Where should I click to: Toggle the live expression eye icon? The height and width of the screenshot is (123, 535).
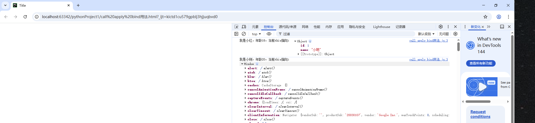269,34
